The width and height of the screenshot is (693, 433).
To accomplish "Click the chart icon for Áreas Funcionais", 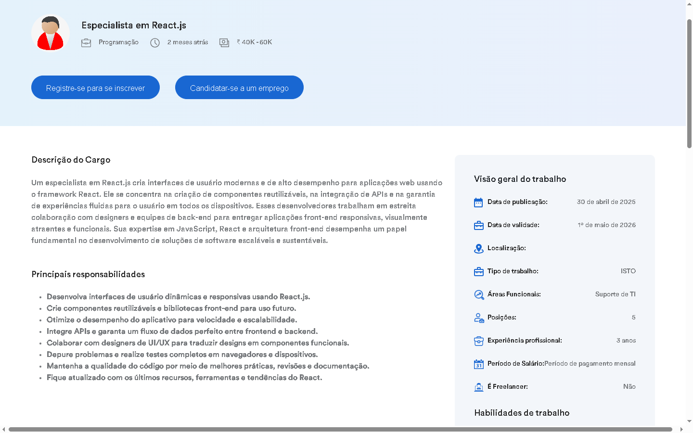I will pyautogui.click(x=478, y=295).
